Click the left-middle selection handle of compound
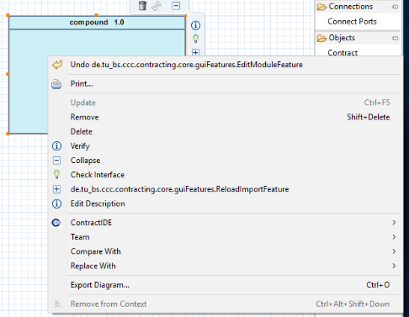 click(8, 74)
